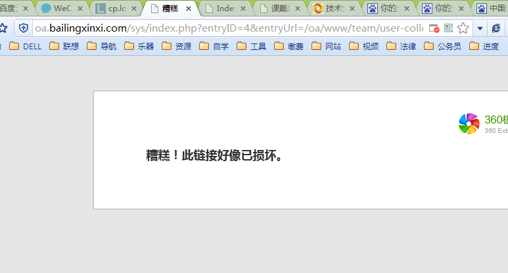The height and width of the screenshot is (273, 508).
Task: Open the 进度 bookmark folder
Action: tap(484, 46)
